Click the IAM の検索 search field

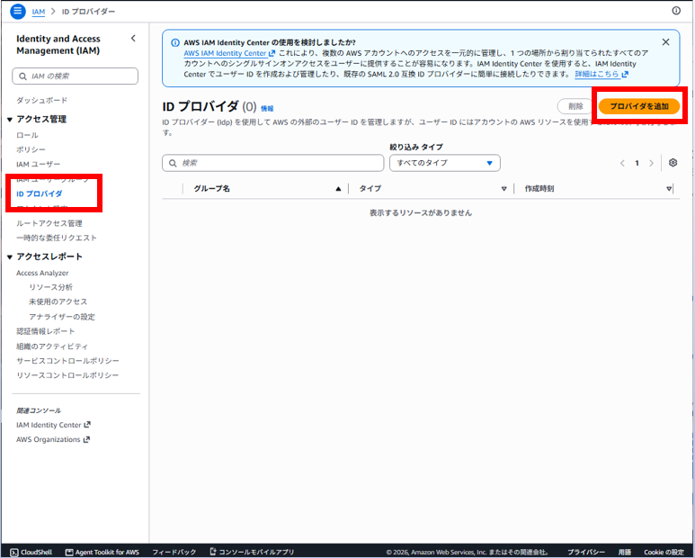point(75,76)
